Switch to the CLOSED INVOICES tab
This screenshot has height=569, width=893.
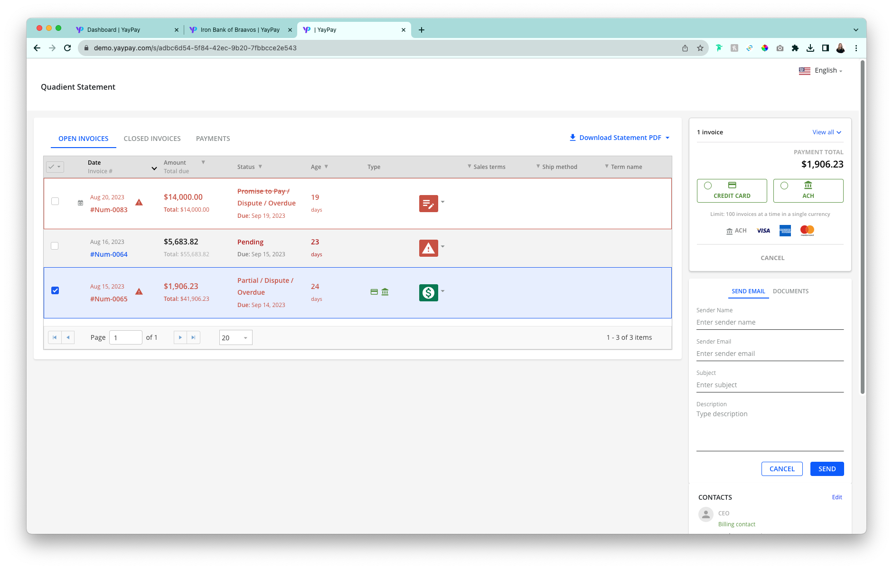click(x=152, y=138)
